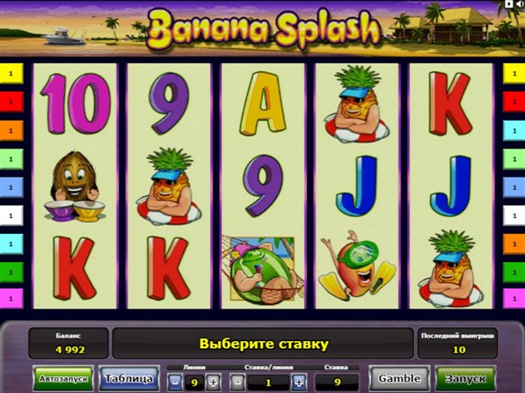Viewport: 525px width, 393px height.
Task: Click the watermelon in hammock symbol
Action: pos(262,270)
